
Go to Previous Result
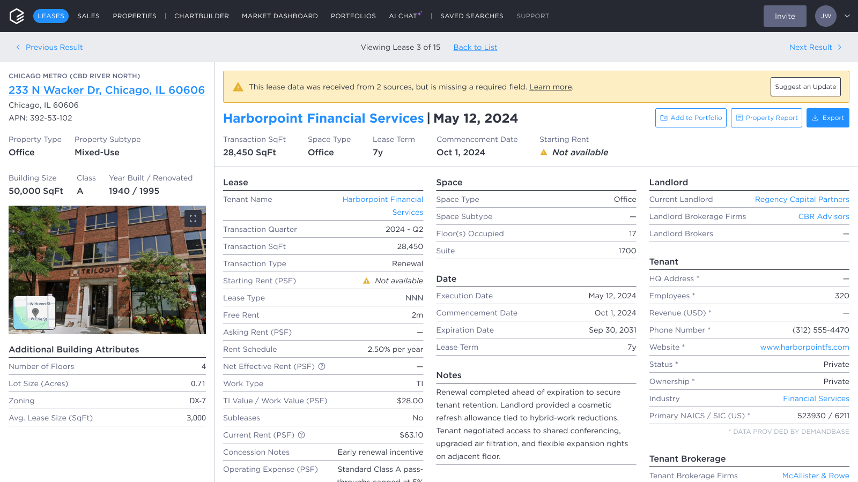49,47
